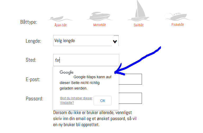Click the Motorbåt text label
Screen dimensions: 203x133
click(x=100, y=25)
